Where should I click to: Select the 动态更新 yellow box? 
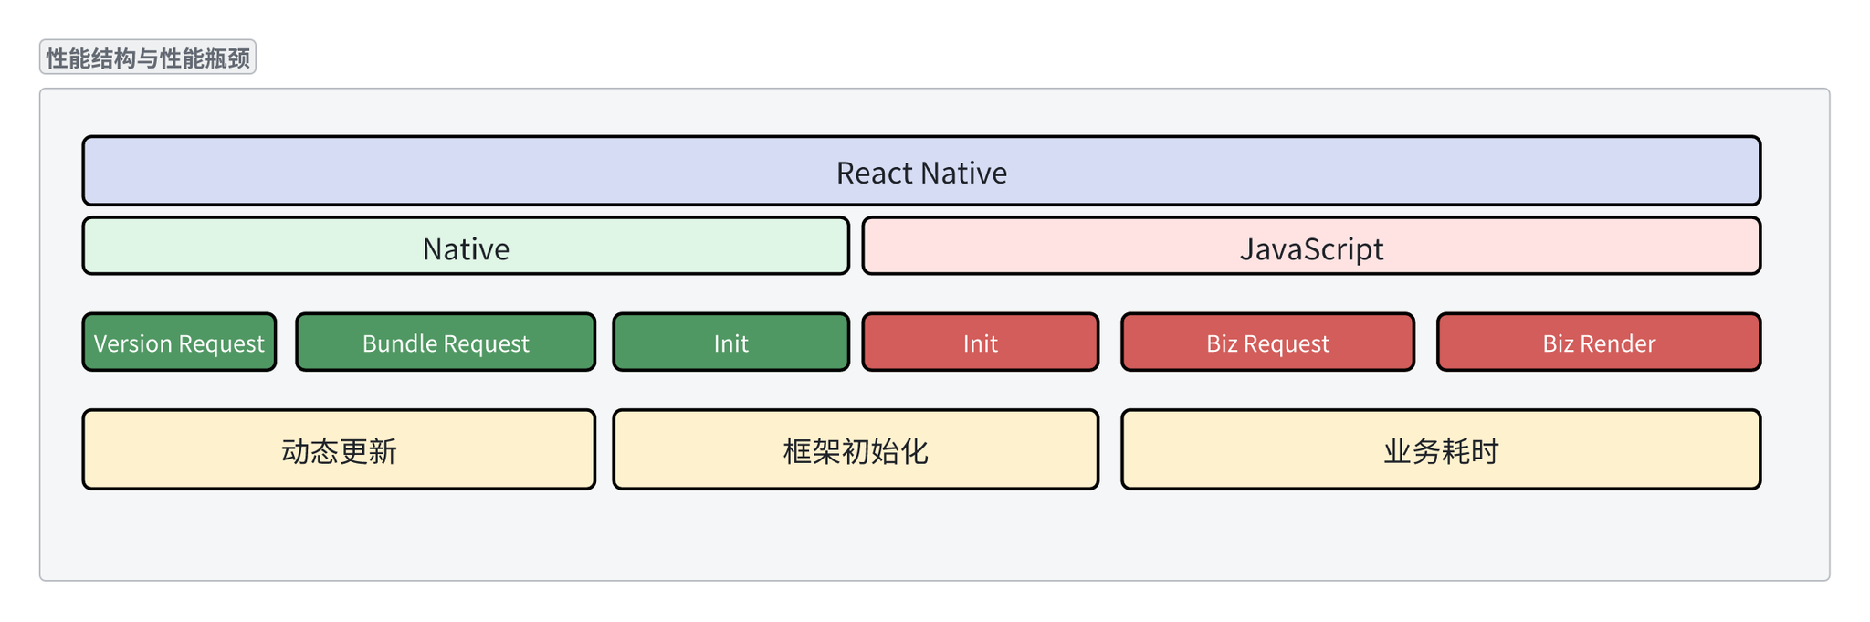(x=339, y=449)
